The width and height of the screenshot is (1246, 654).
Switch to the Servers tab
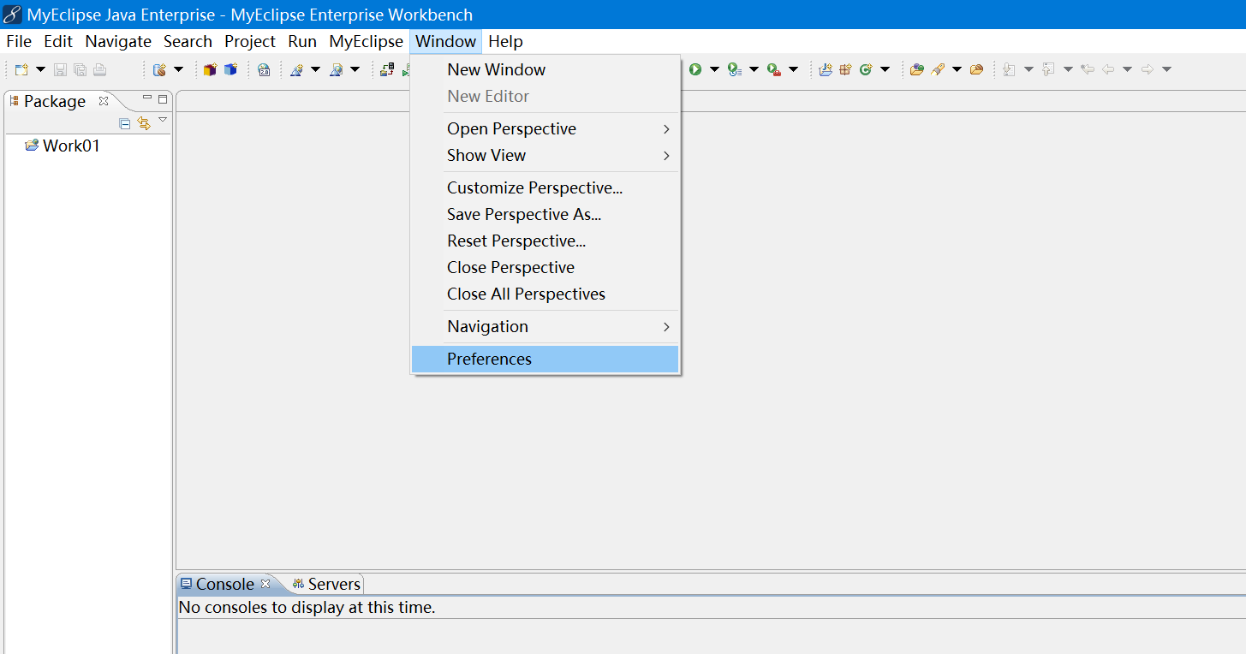coord(326,584)
